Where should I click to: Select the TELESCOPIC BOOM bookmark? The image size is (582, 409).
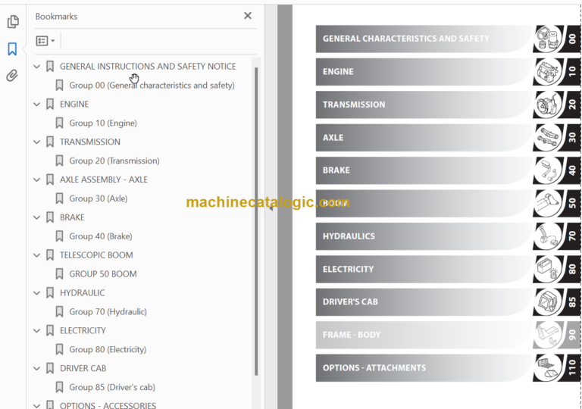[96, 255]
